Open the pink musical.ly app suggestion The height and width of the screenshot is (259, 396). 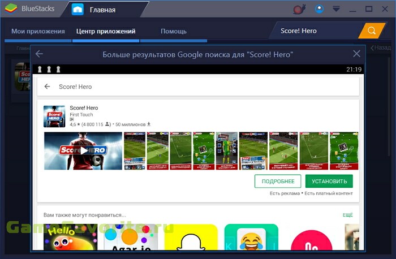[x=311, y=239]
